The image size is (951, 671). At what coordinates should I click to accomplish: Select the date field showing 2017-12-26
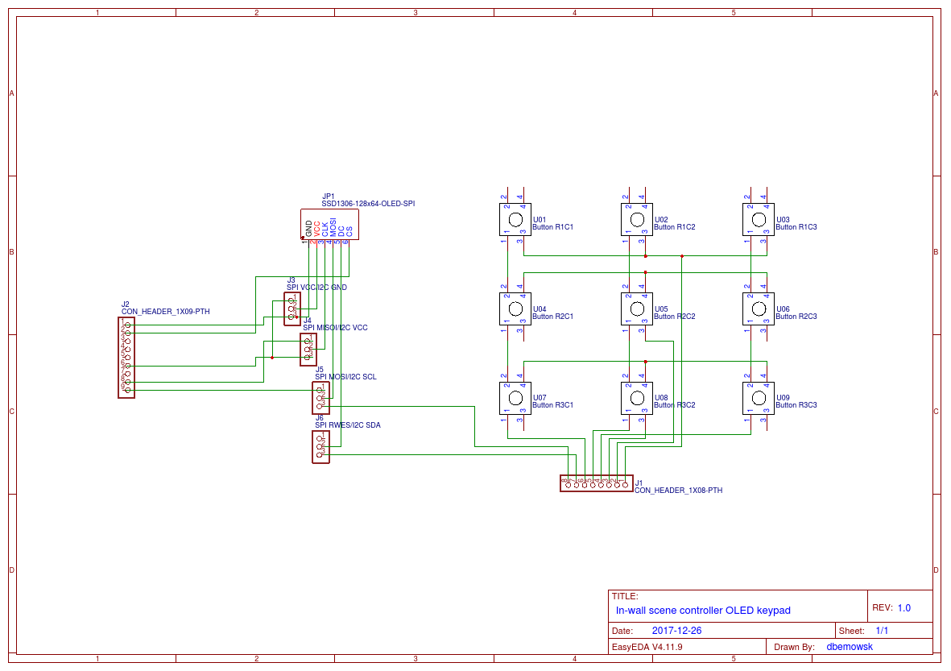[x=679, y=630]
